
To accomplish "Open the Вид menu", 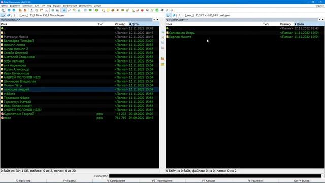I will pos(49,6).
